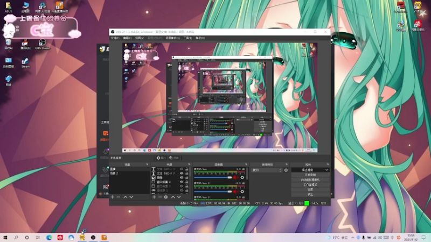Mute the 麦克风/Aux 2 channel speaker icon

(236, 191)
